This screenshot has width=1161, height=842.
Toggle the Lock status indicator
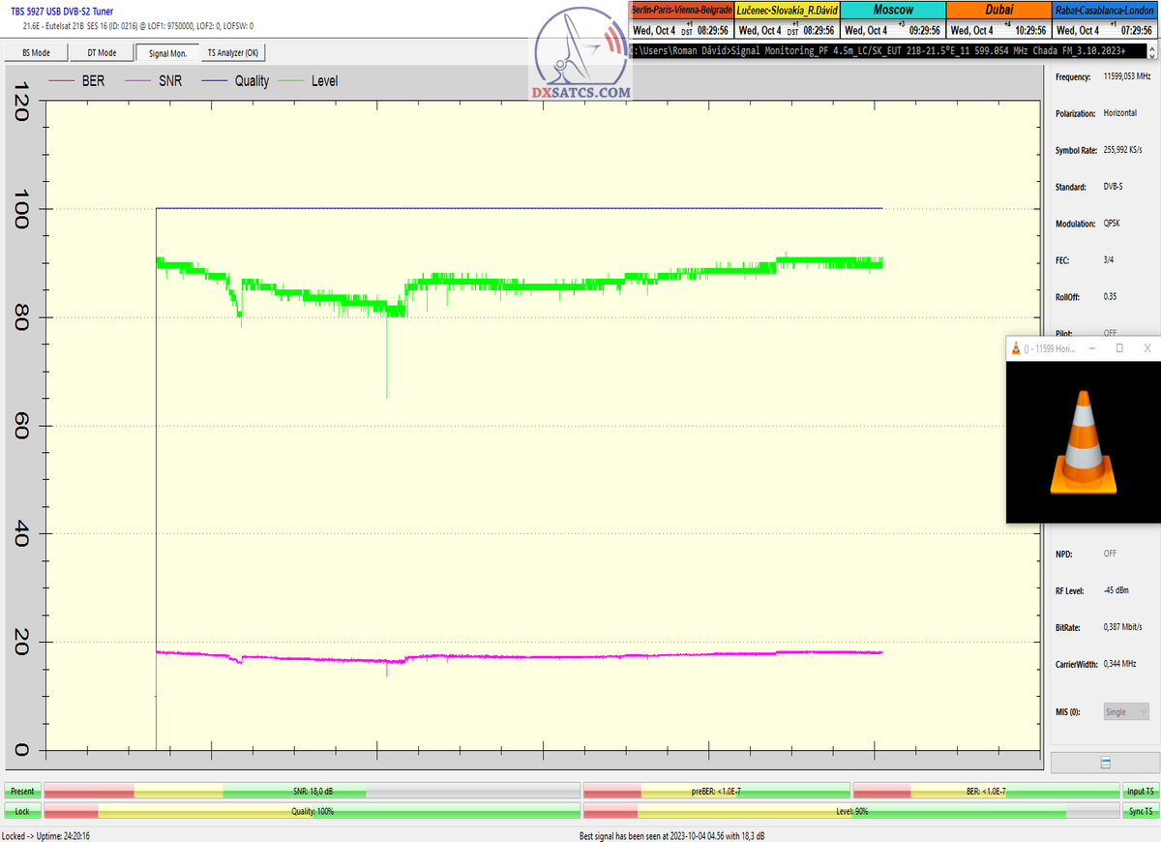click(21, 811)
